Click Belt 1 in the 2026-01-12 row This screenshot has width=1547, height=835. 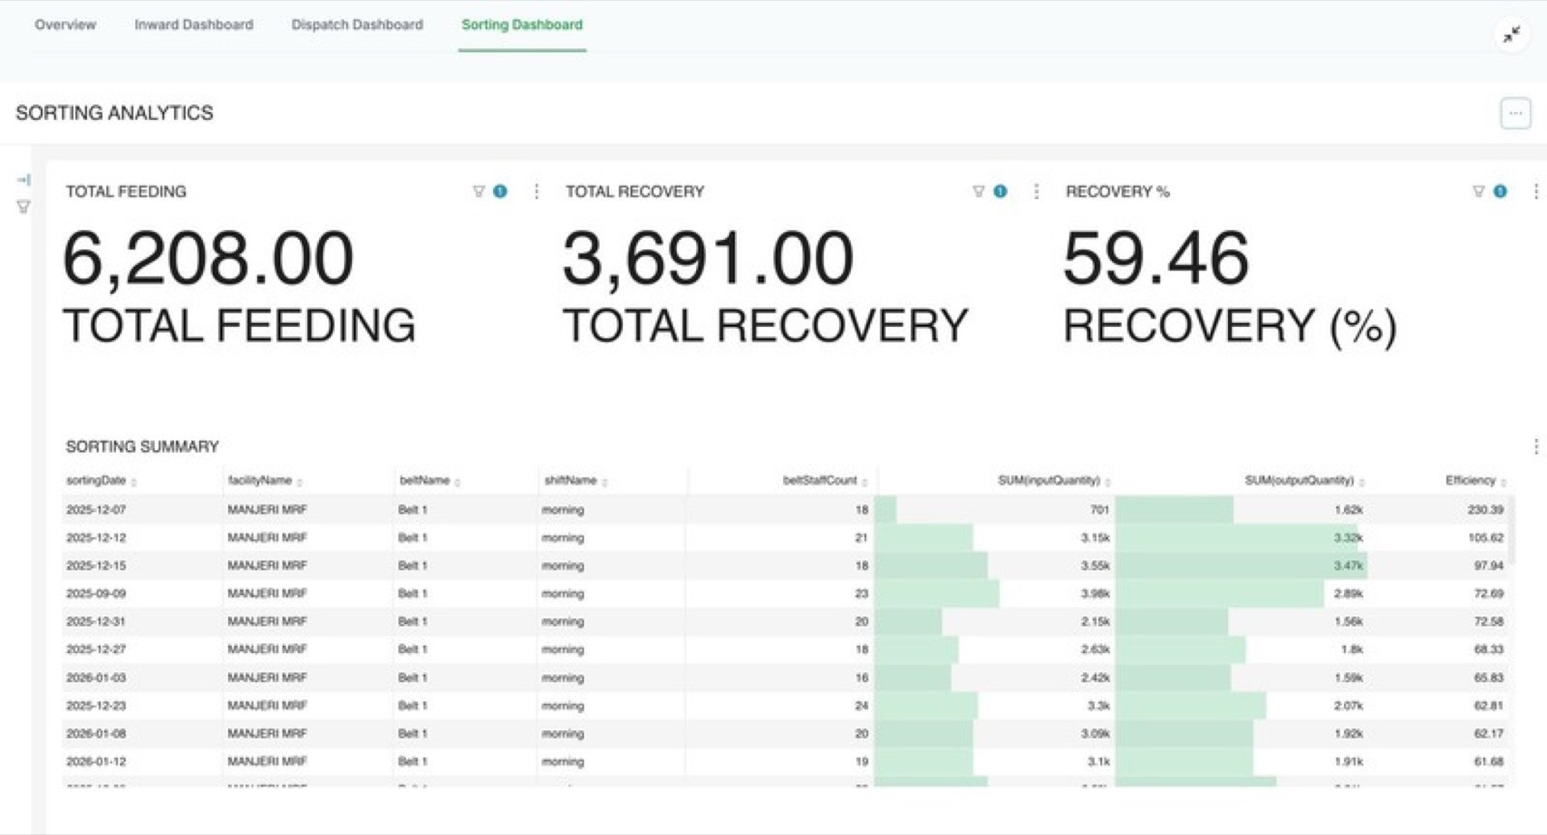pyautogui.click(x=413, y=761)
